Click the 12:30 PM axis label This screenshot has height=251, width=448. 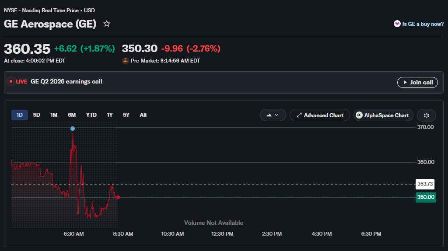click(222, 234)
